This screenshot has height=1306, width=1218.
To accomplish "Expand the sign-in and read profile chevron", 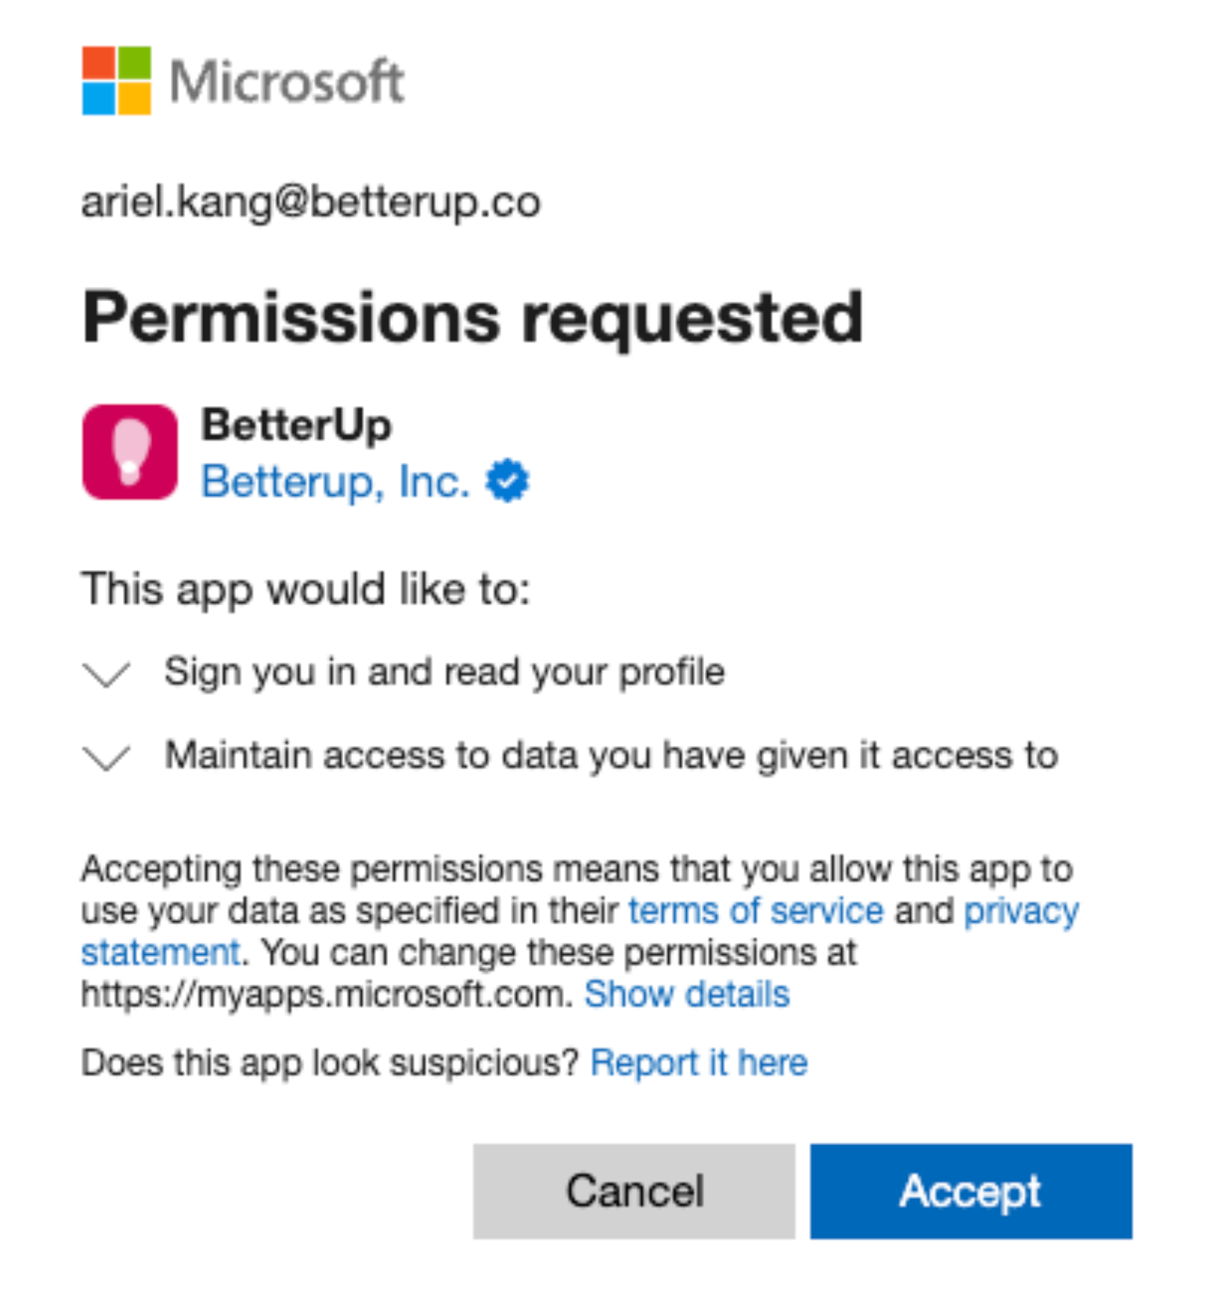I will (x=107, y=674).
